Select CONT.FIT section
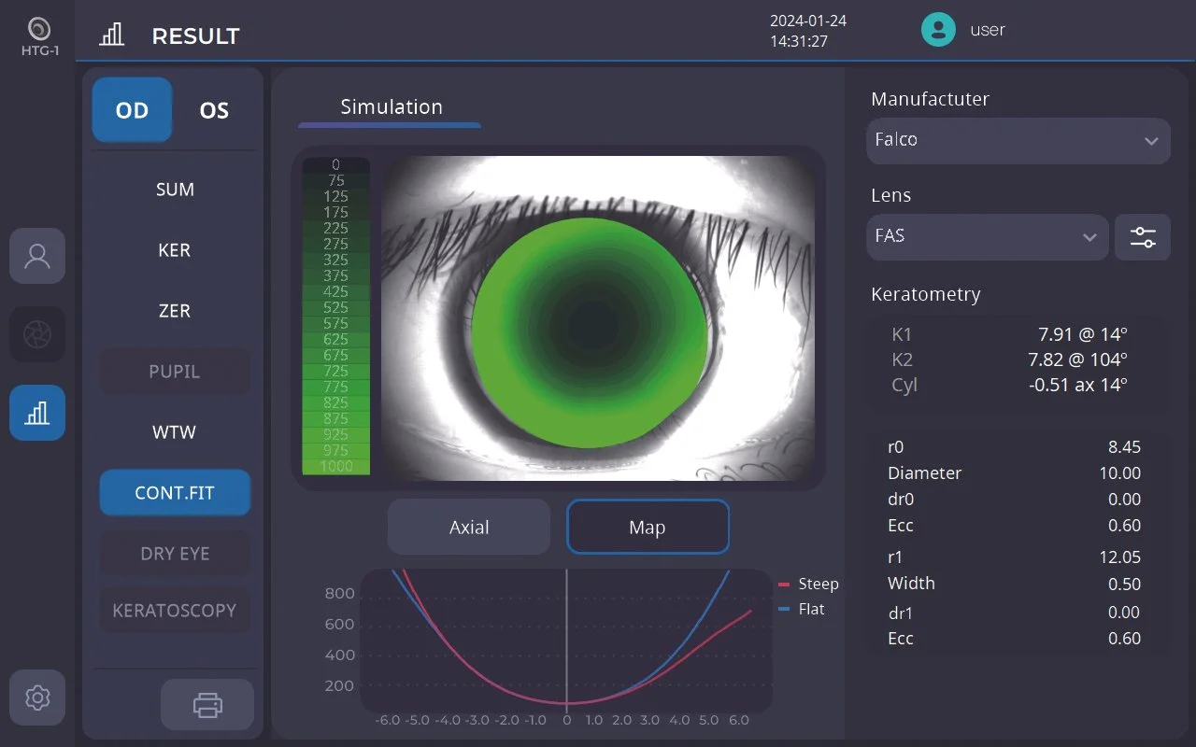Viewport: 1196px width, 747px height. pos(175,493)
